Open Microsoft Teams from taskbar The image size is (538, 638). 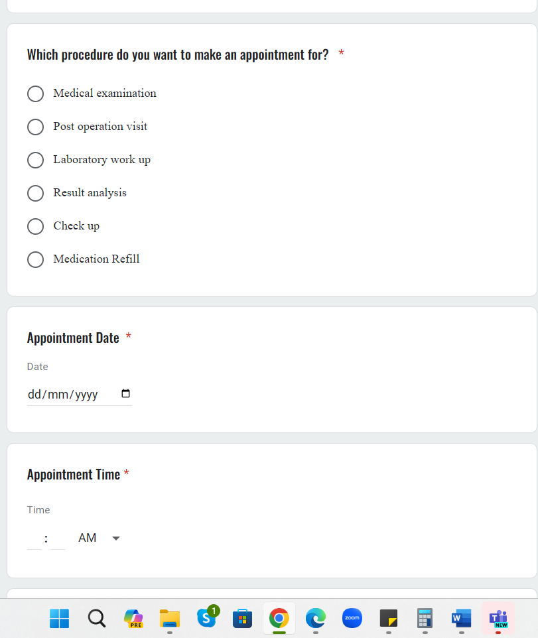click(498, 618)
